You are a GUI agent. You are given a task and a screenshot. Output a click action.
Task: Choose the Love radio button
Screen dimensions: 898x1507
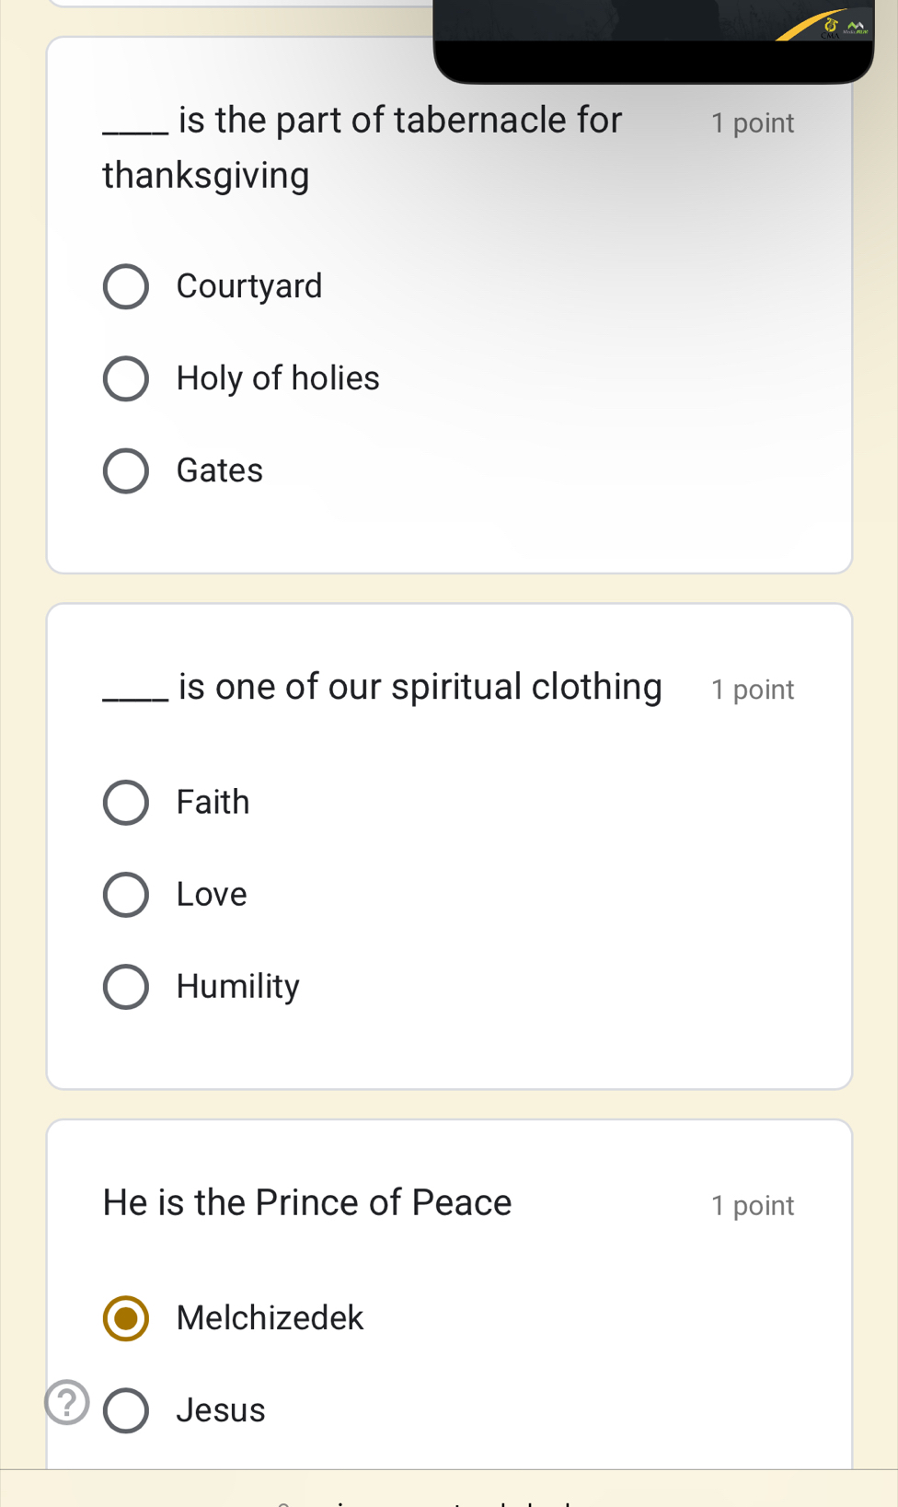126,895
